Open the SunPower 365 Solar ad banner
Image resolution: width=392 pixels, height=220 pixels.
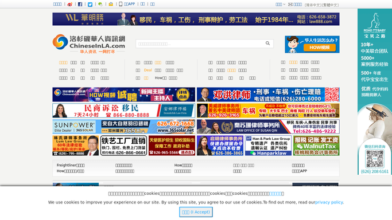coord(124,127)
